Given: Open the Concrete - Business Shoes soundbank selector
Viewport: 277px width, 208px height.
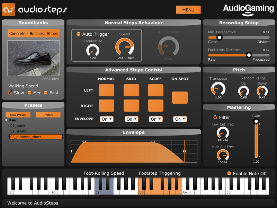Looking at the screenshot, I should [33, 33].
